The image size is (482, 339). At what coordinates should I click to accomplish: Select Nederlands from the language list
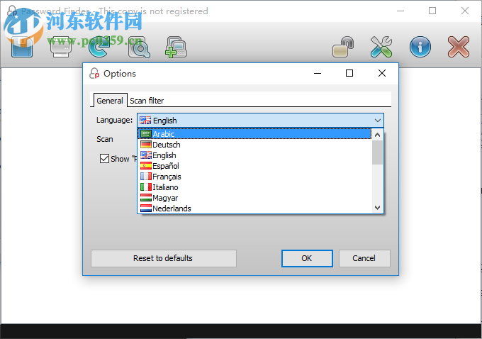254,209
